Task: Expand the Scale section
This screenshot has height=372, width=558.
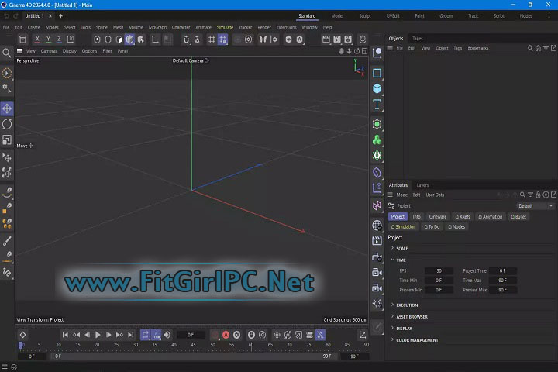Action: pos(402,249)
